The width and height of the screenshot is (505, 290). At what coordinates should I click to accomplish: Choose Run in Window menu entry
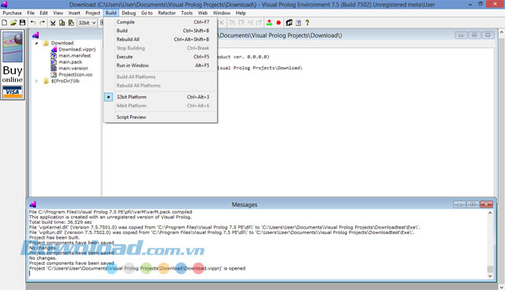point(160,65)
